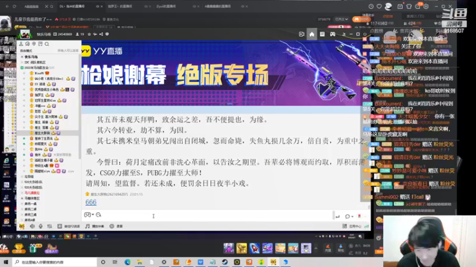The image size is (476, 267).
Task: Expand the IDC 战队 channel node
Action: click(22, 62)
